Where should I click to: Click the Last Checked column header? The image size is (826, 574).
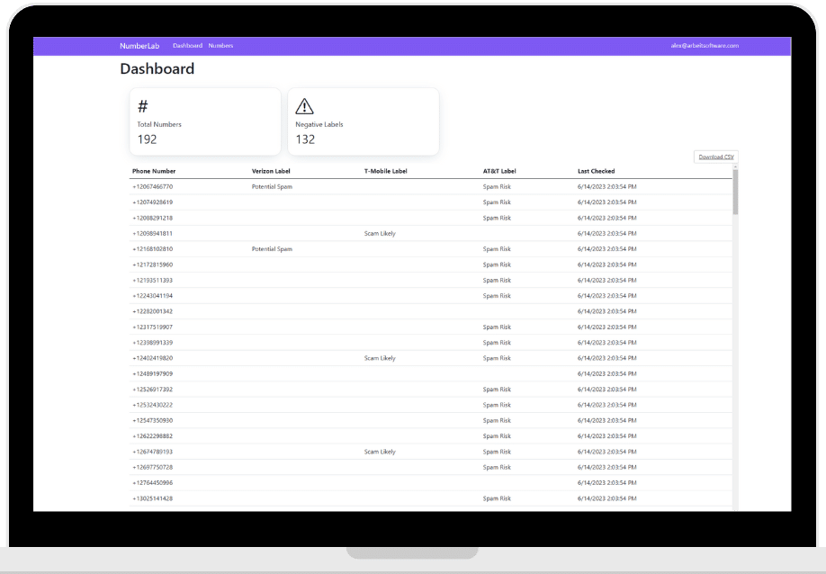tap(596, 171)
